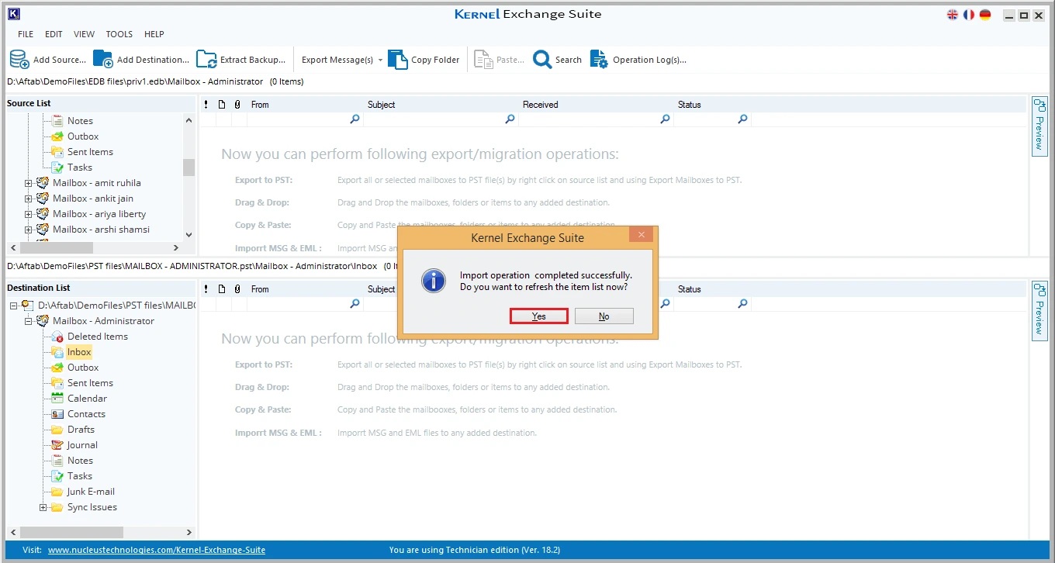Click the From search icon in source grid
The width and height of the screenshot is (1055, 563).
355,119
